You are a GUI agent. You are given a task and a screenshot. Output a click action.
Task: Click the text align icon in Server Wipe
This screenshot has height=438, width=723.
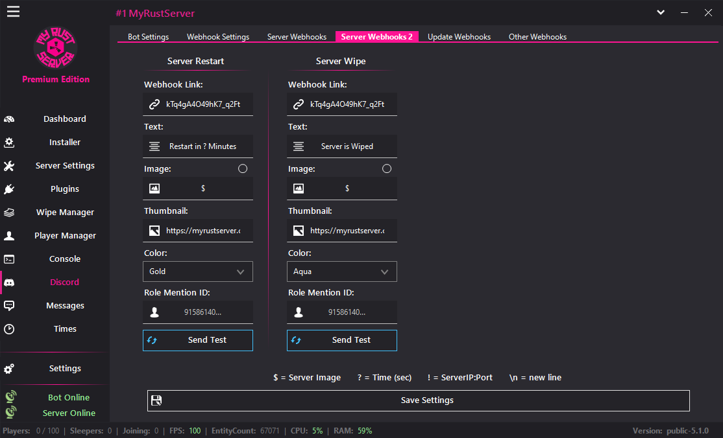pos(299,146)
